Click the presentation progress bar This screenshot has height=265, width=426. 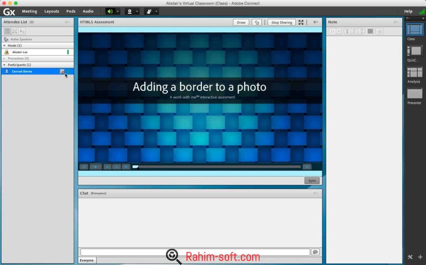(x=216, y=167)
